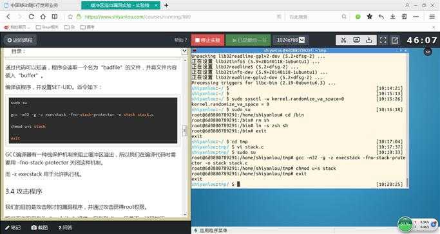
Task: Open the 笔记 notes tab
Action: [13, 228]
